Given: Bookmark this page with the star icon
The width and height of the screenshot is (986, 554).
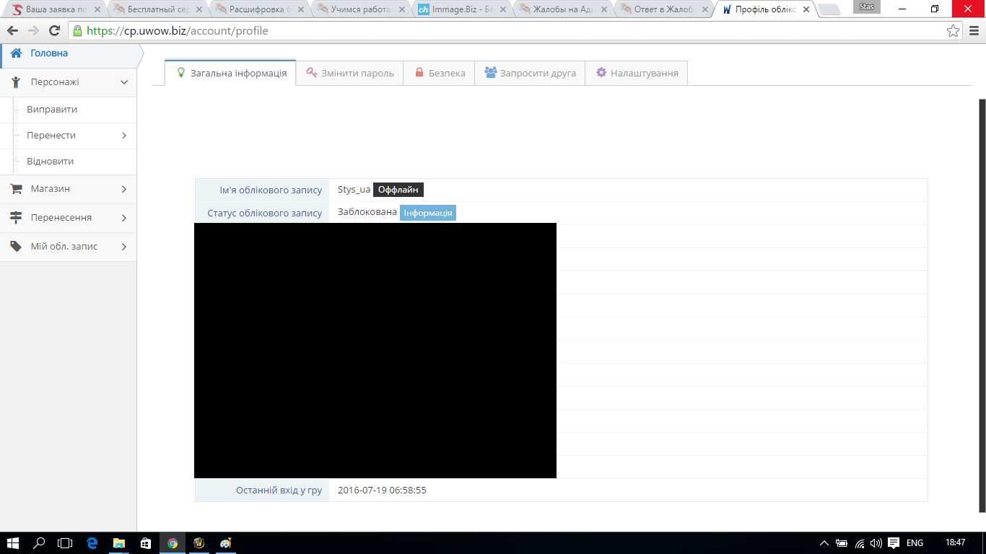Looking at the screenshot, I should 954,31.
